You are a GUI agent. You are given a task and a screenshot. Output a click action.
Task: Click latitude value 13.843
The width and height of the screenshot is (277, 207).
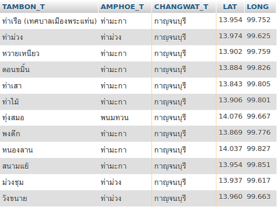pyautogui.click(x=230, y=84)
